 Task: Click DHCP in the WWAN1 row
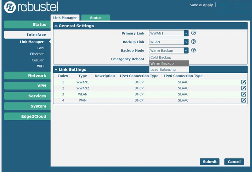(x=139, y=82)
